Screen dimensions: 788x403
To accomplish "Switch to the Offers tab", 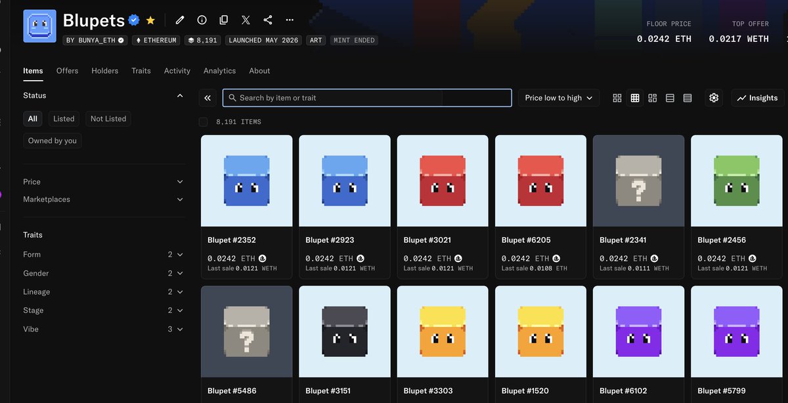I will tap(67, 71).
